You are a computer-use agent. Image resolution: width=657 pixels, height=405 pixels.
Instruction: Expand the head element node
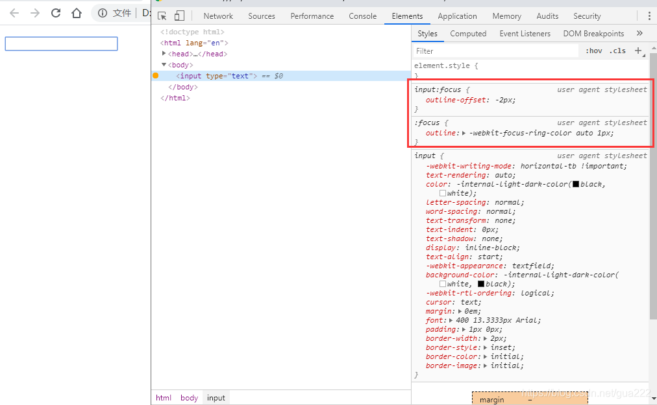click(164, 53)
